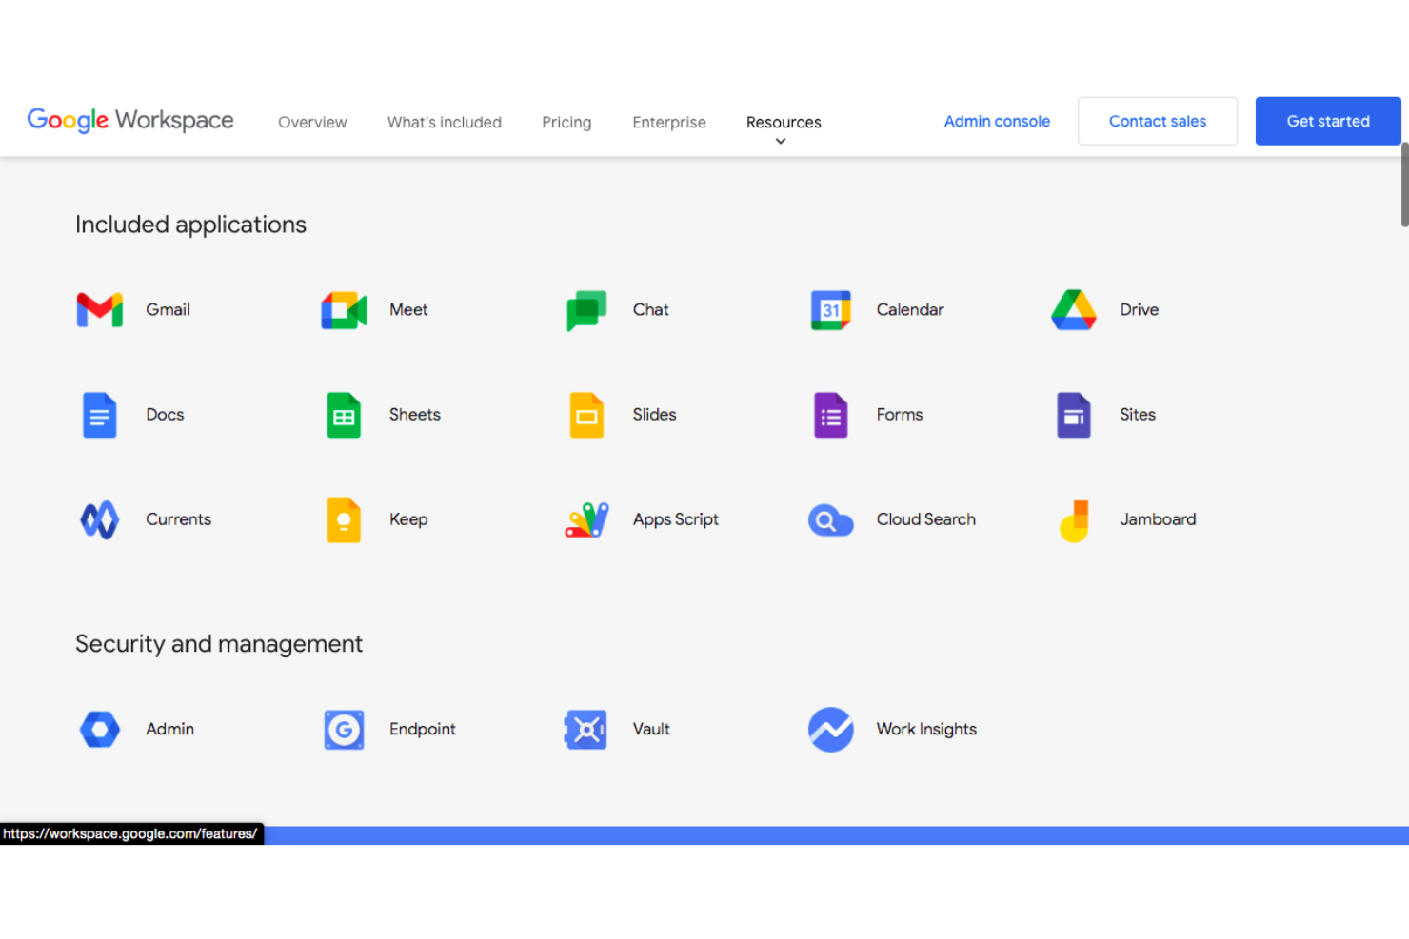Select the What's included navigation item
This screenshot has height=939, width=1409.
coord(444,122)
